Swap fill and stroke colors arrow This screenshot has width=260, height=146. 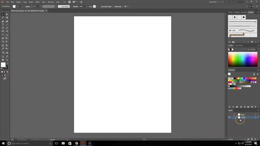point(7,63)
